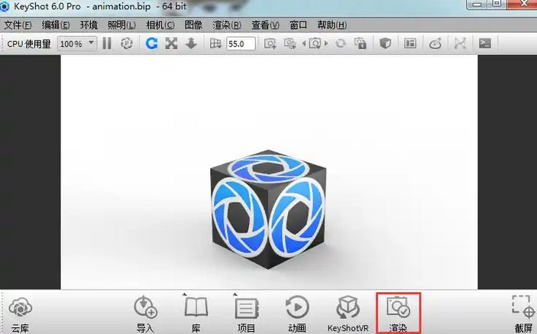Open the 项目 project panel
The image size is (537, 334).
[246, 312]
